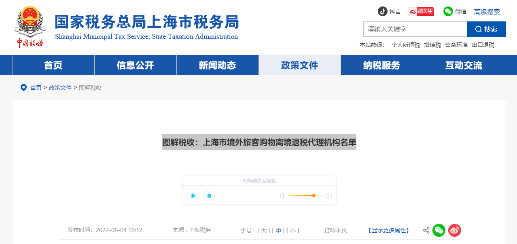Click the low volume speaker icon

click(282, 196)
